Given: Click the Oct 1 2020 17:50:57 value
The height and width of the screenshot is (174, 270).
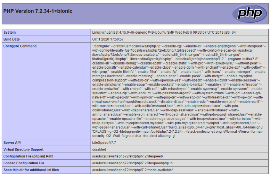Looking at the screenshot, I should [x=108, y=39].
